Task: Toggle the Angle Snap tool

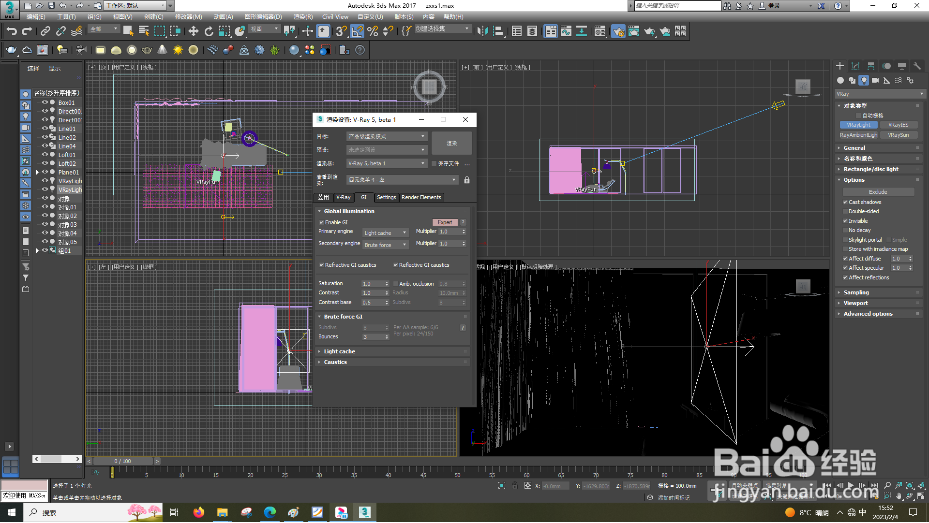Action: click(357, 31)
